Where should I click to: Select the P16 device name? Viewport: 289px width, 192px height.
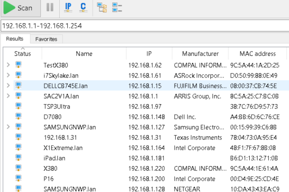[49, 179]
